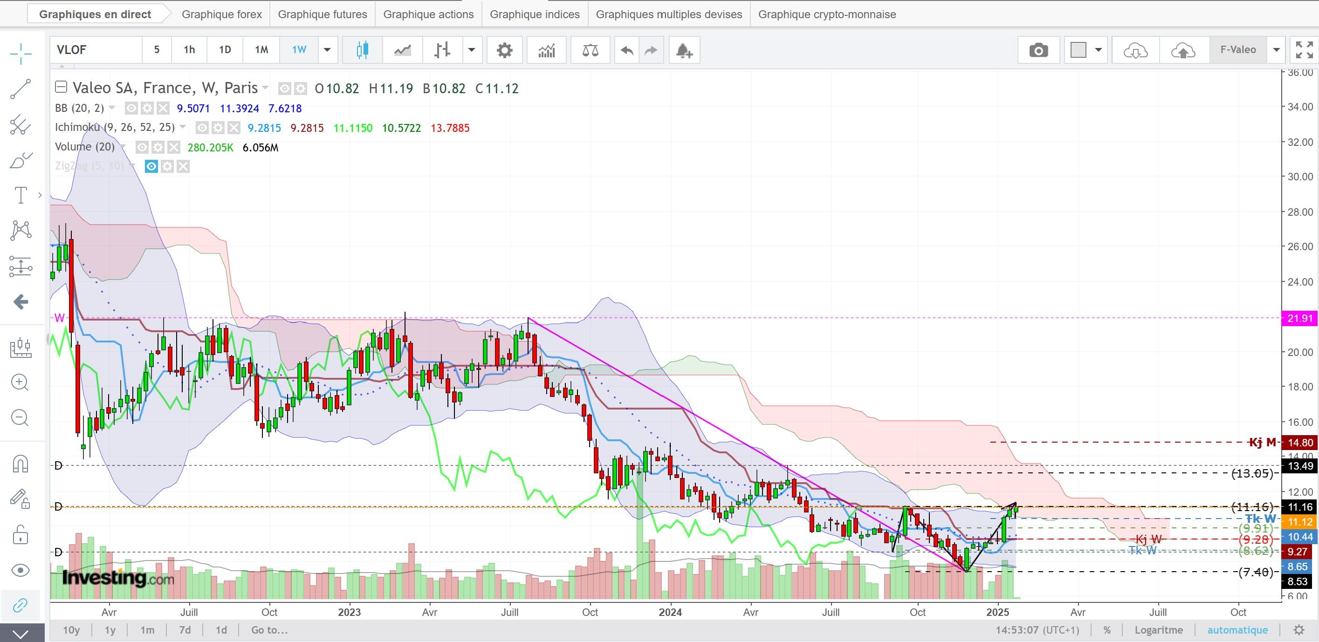The height and width of the screenshot is (642, 1319).
Task: Click the Logaritme scale button
Action: click(1158, 630)
